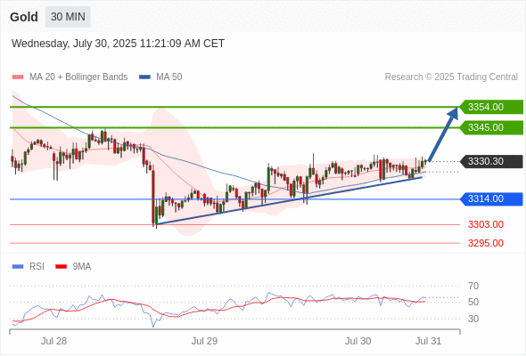Click the 3295.00 red support label
This screenshot has width=526, height=356.
(x=486, y=243)
